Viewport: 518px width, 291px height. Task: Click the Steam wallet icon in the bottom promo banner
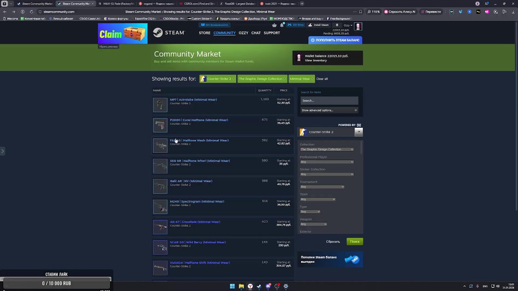pos(352,259)
